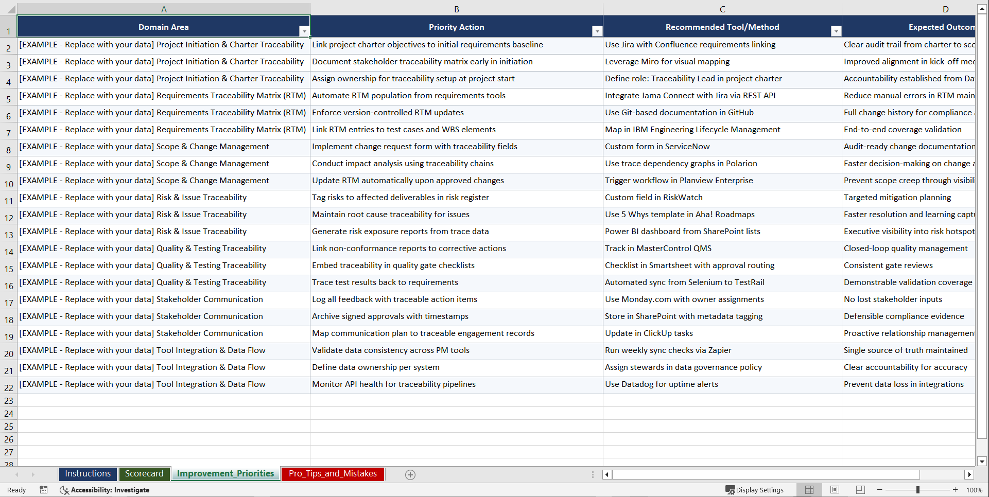Click the Zoom In plus icon
The height and width of the screenshot is (497, 989).
point(956,490)
